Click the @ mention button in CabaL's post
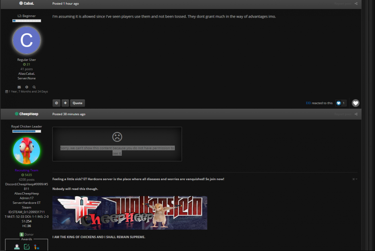Viewport: 375px width, 251px height. pyautogui.click(x=57, y=103)
